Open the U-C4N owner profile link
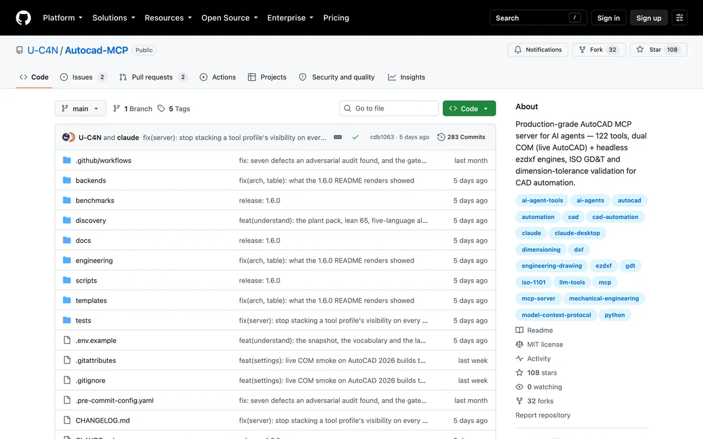Screen dimensions: 703x439 43,50
